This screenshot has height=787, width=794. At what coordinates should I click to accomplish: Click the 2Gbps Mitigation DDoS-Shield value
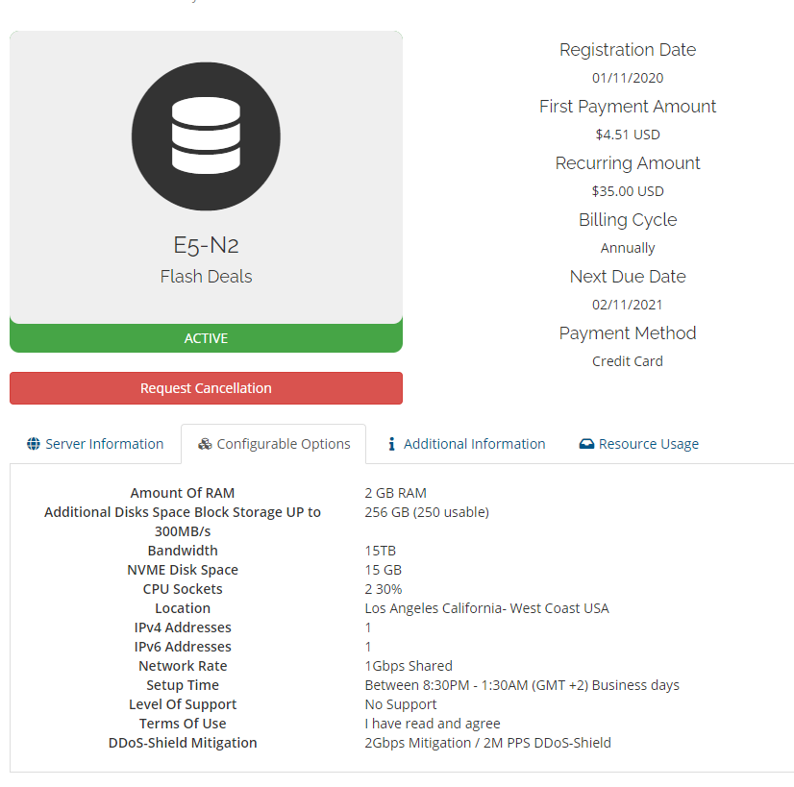click(x=487, y=743)
